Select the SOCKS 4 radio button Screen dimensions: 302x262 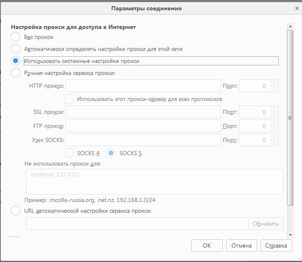pyautogui.click(x=68, y=153)
